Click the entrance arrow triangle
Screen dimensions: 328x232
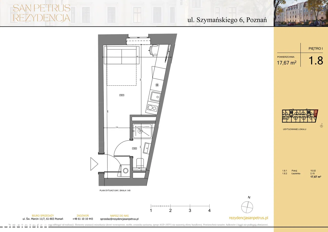coord(94,163)
